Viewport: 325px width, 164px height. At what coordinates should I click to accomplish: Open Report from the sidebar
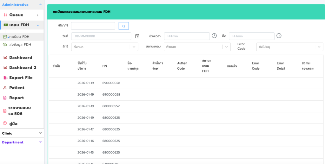click(16, 98)
